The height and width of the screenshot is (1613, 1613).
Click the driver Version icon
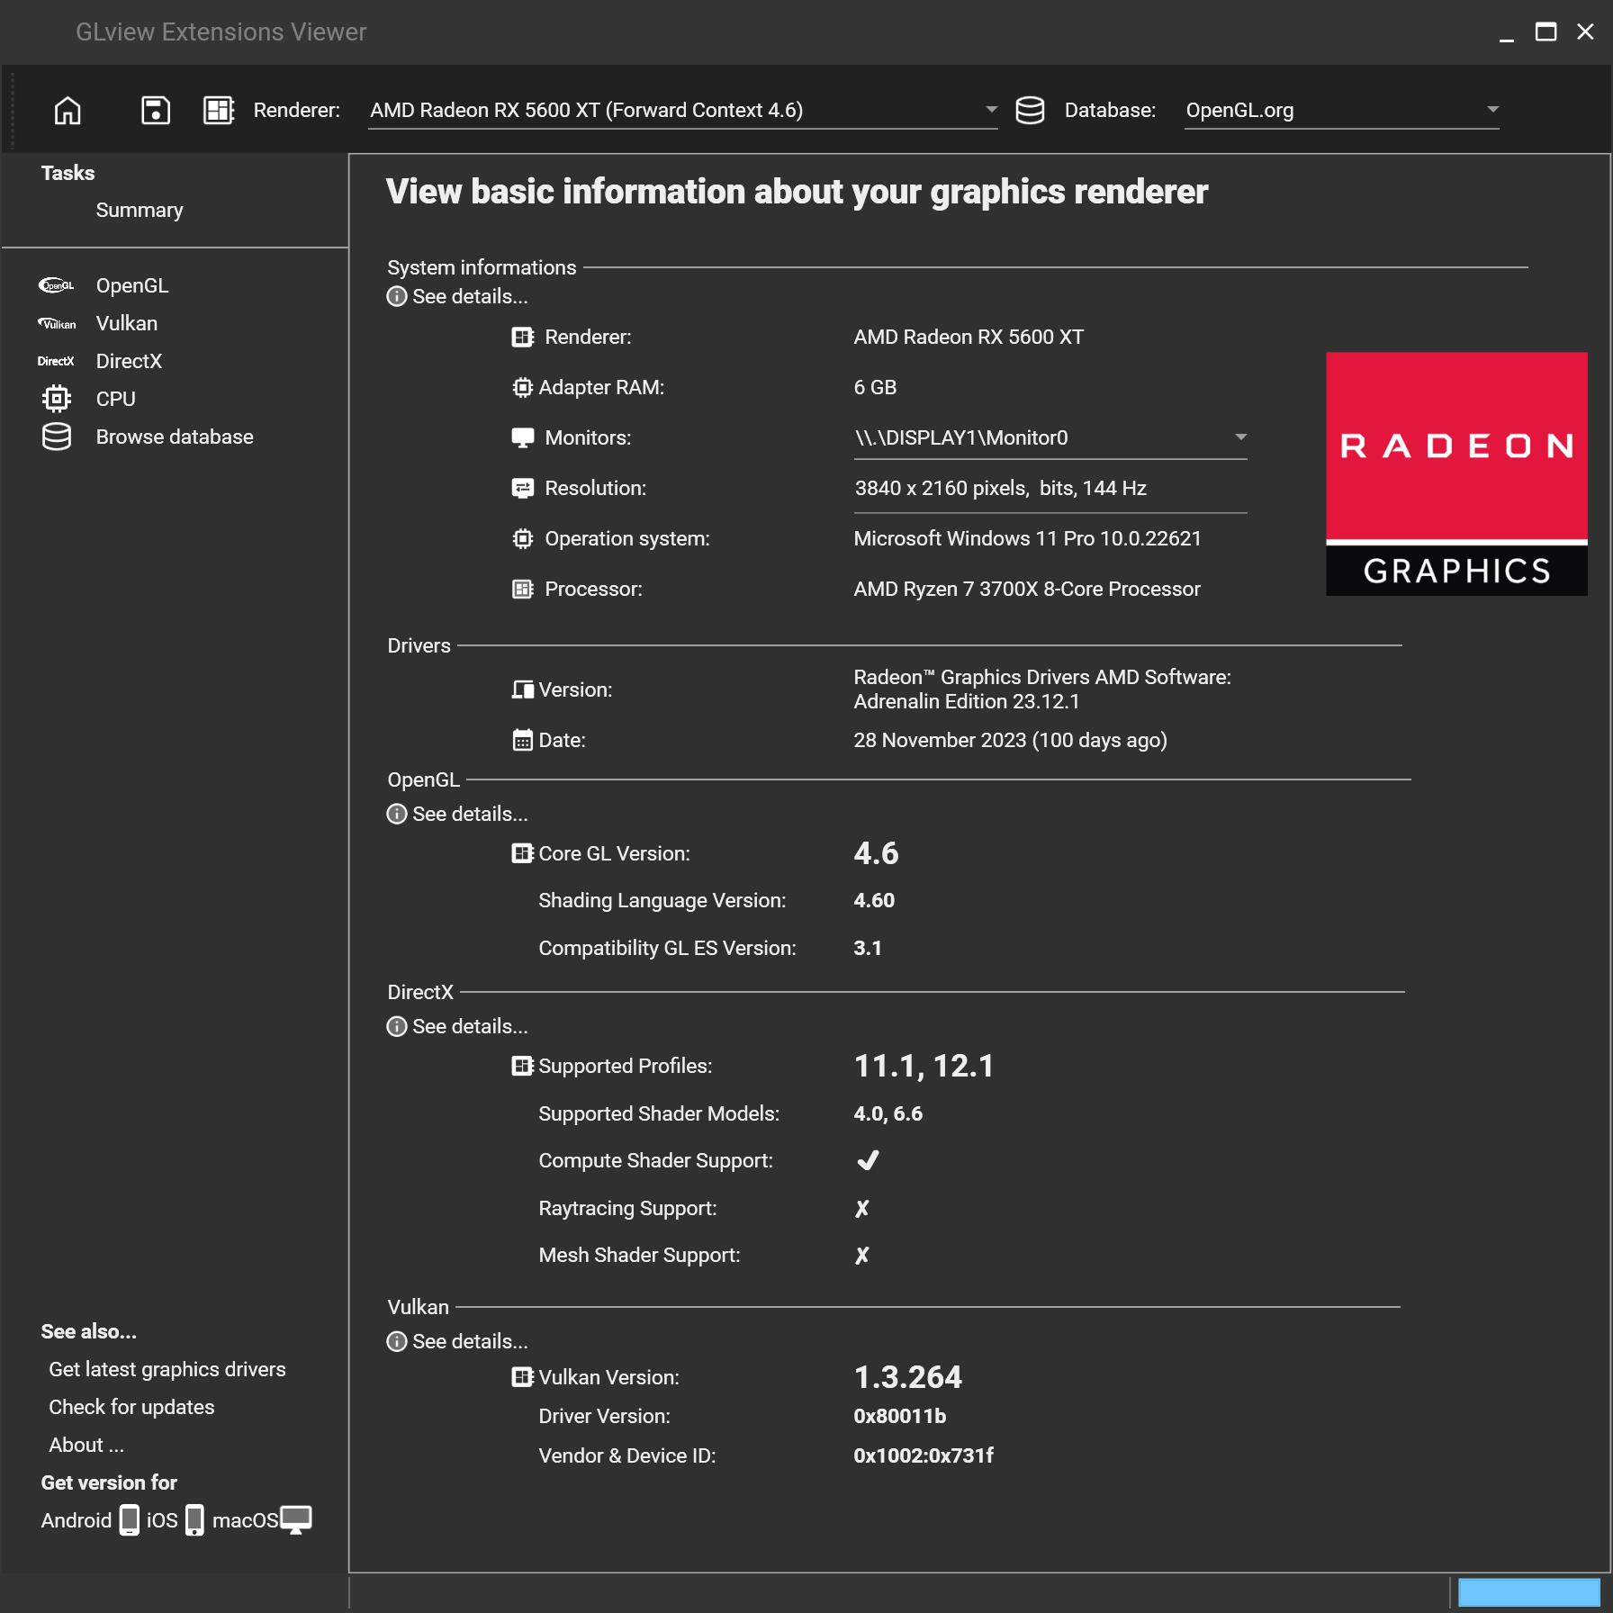pyautogui.click(x=522, y=690)
